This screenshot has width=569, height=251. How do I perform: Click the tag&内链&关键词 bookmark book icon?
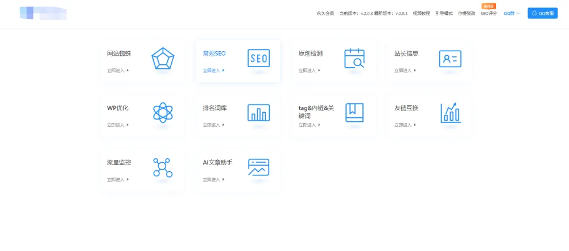(x=354, y=113)
